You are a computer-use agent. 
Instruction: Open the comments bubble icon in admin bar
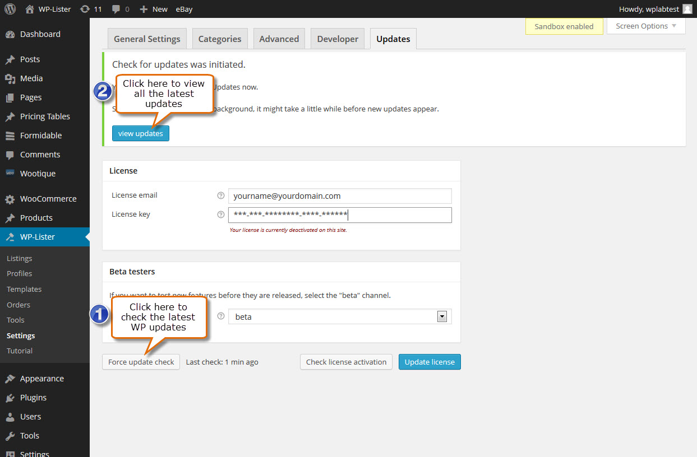[x=116, y=9]
